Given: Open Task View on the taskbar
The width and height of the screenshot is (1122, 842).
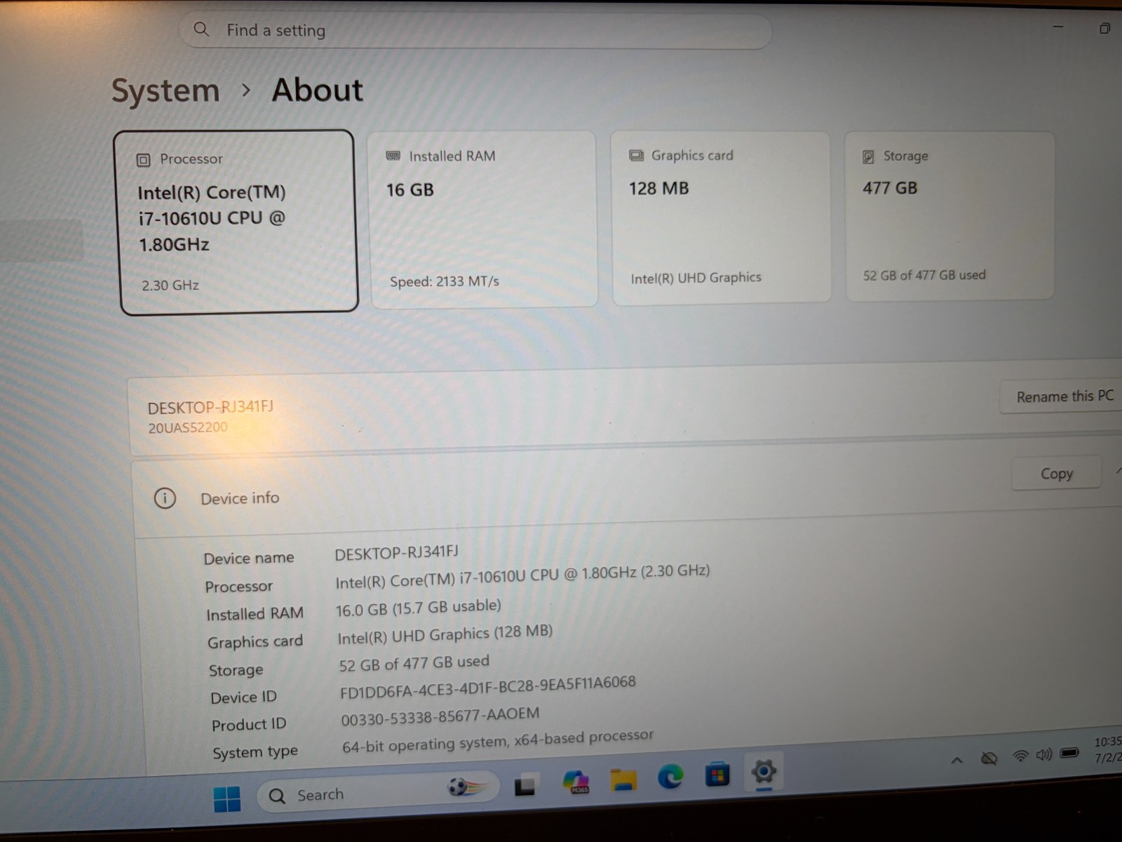Looking at the screenshot, I should (x=525, y=786).
